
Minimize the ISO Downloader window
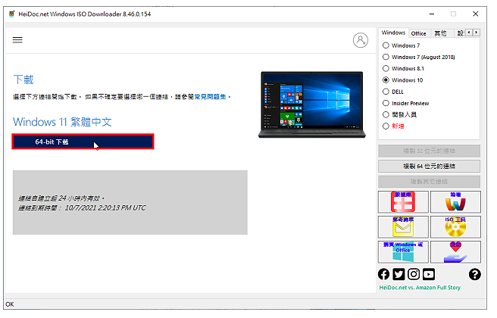432,14
